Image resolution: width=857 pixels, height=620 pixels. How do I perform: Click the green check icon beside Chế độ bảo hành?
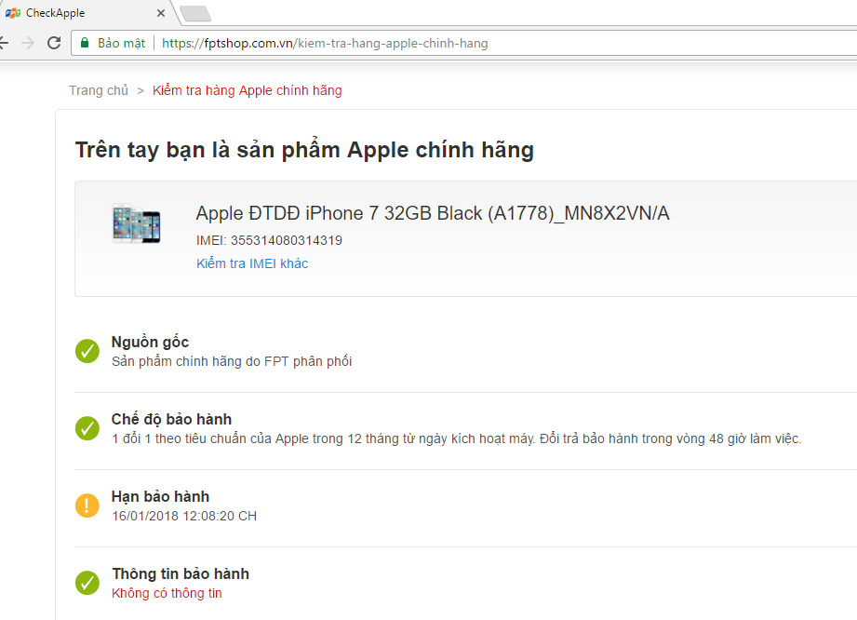(87, 428)
